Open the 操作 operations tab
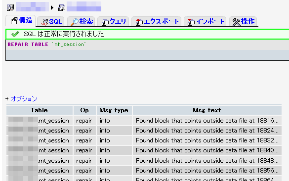Viewport: 289px width, 181px height. (244, 22)
